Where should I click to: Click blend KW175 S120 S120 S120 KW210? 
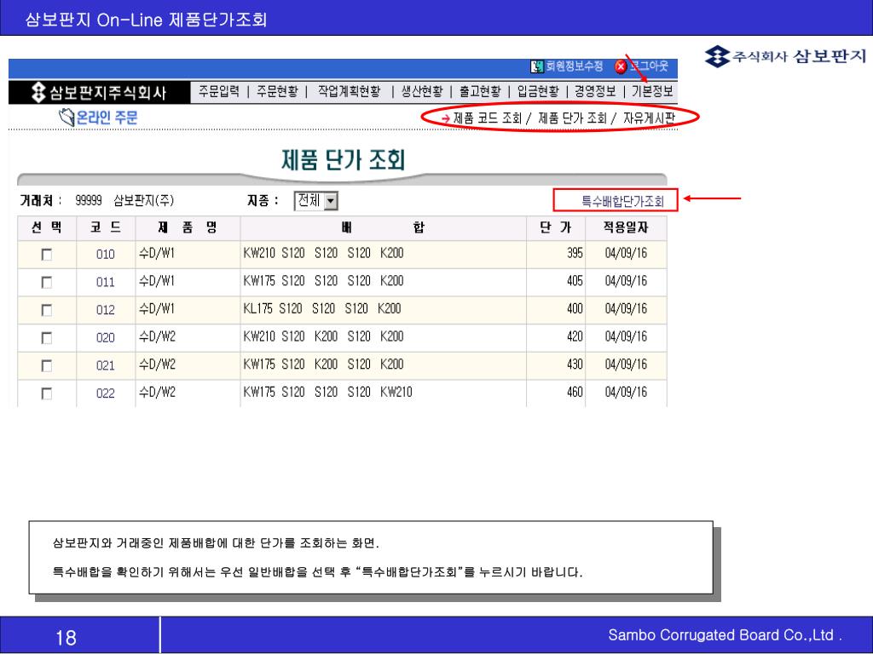(327, 392)
